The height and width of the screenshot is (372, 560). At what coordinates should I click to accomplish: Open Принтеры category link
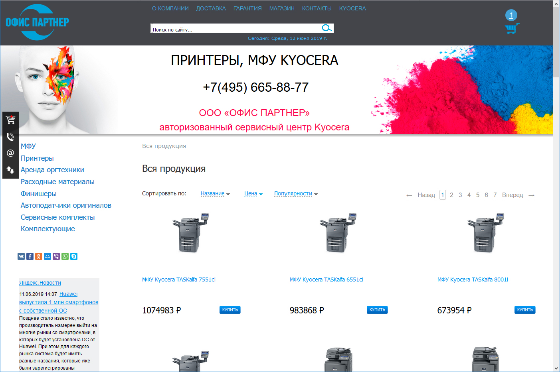click(37, 158)
